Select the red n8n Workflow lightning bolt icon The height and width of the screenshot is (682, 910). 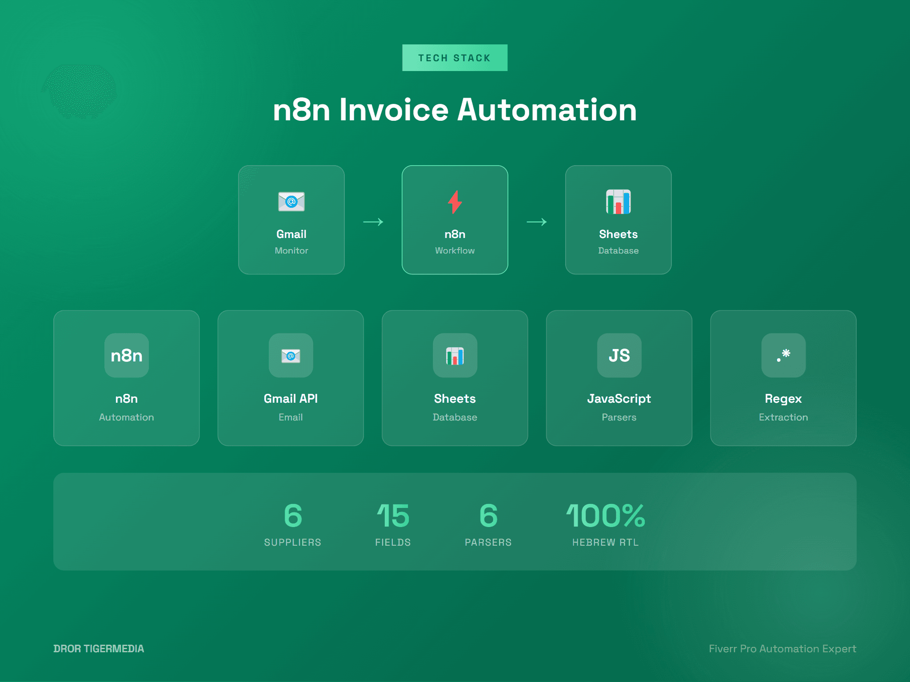tap(455, 202)
